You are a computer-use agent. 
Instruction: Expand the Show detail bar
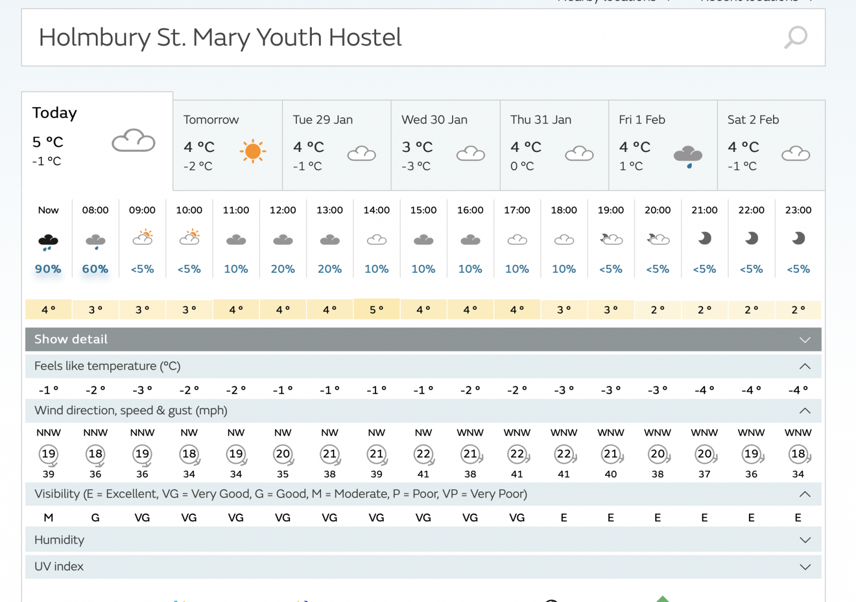click(423, 339)
